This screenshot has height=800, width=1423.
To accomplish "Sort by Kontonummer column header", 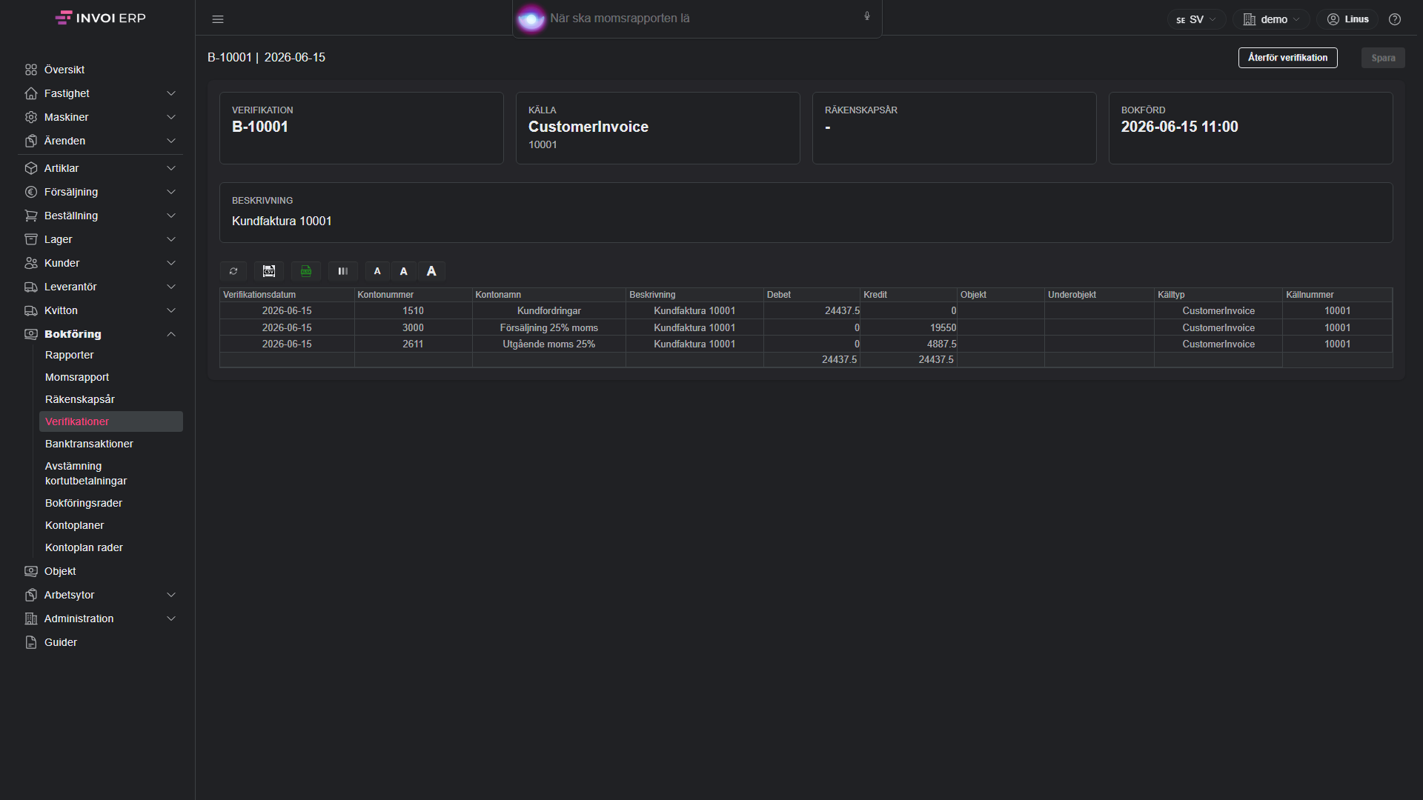I will (413, 295).
